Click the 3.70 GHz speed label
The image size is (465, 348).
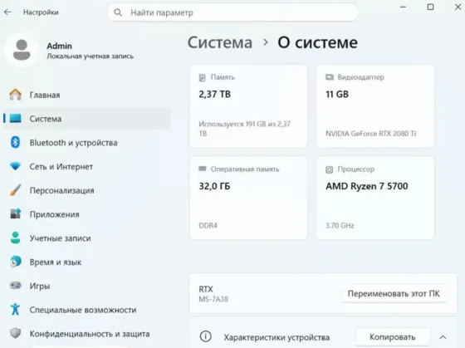tap(340, 225)
